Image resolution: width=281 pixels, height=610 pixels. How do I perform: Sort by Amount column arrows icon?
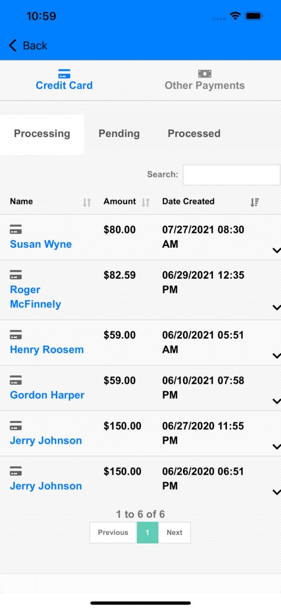[x=146, y=202]
